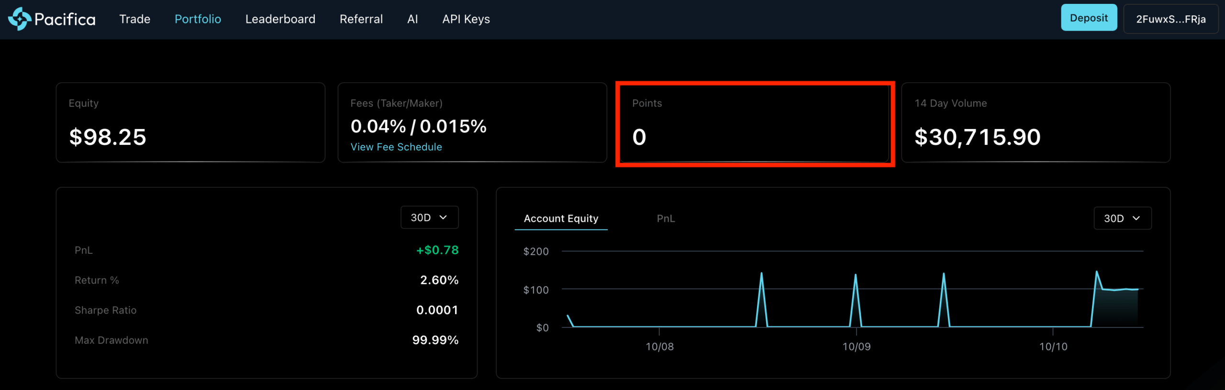Follow the View Fee Schedule link
This screenshot has width=1225, height=390.
pyautogui.click(x=396, y=147)
